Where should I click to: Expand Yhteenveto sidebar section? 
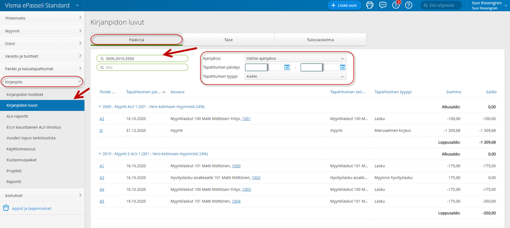coord(42,18)
